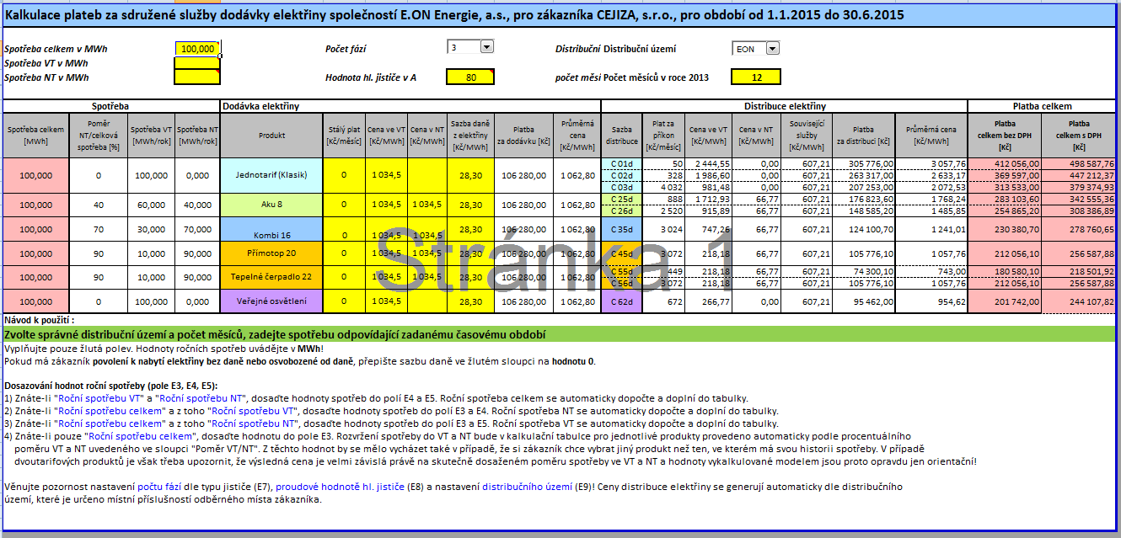Select the average price cell 3 057,76
The image size is (1121, 538).
click(931, 163)
